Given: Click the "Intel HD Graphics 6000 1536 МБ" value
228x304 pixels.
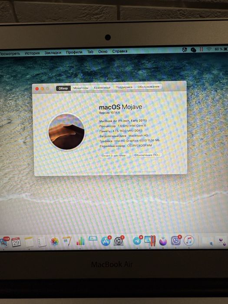Looking at the screenshot, I should coord(137,140).
